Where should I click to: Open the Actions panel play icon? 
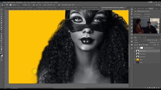[x=132, y=14]
